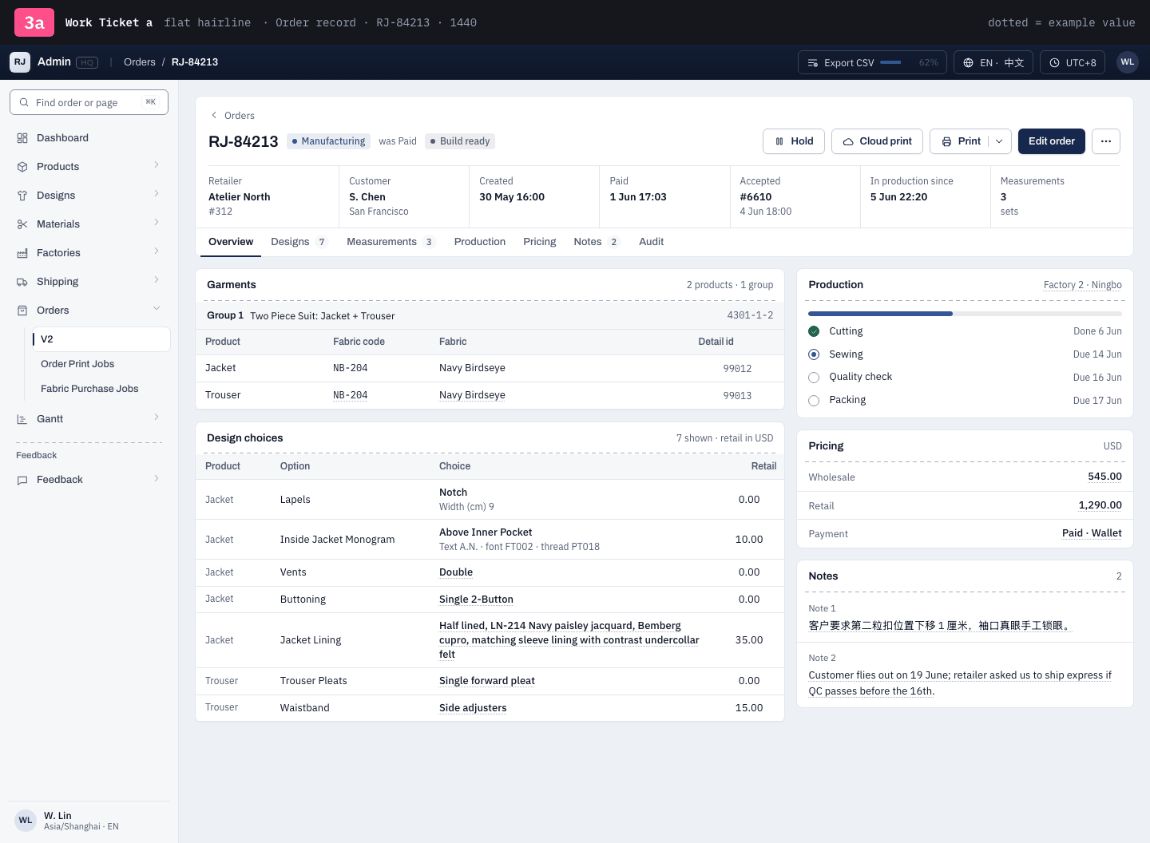This screenshot has height=843, width=1150.
Task: Open the Factory 2 · Ningbo link
Action: 1083,285
